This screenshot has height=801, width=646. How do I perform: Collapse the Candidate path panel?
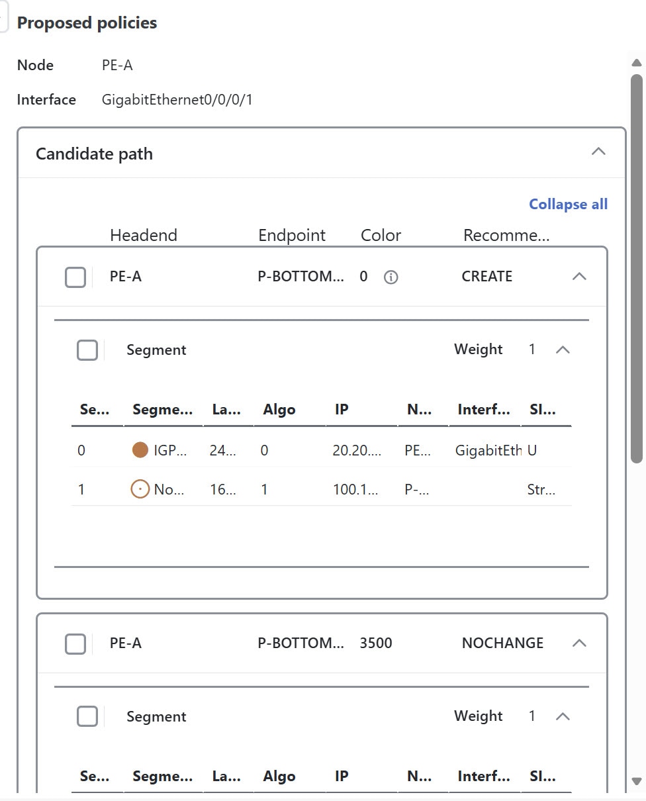point(598,152)
